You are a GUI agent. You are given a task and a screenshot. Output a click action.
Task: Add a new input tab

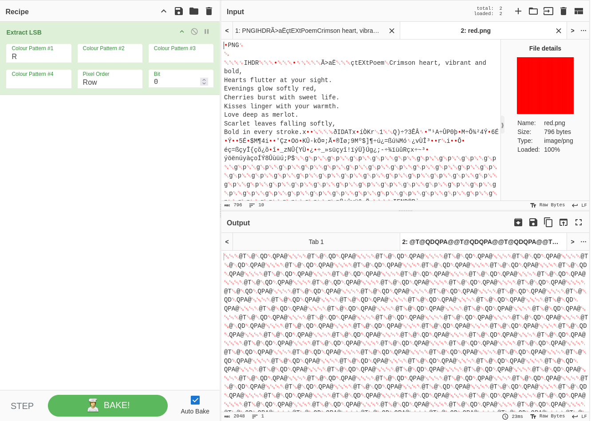[x=518, y=11]
